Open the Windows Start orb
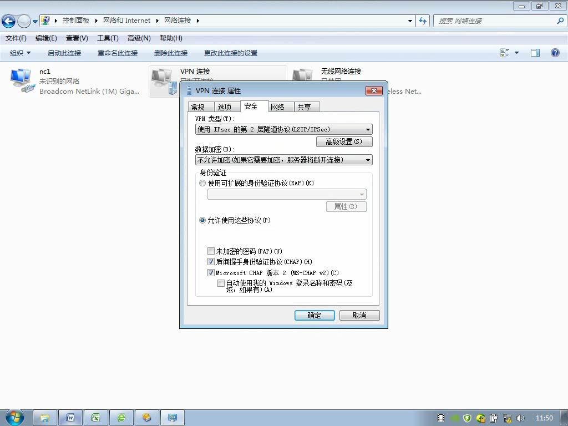Image resolution: width=568 pixels, height=426 pixels. (15, 417)
